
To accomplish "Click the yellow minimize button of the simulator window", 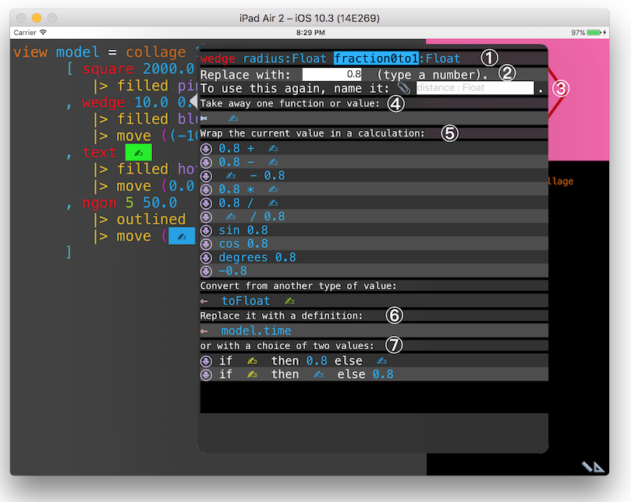I will point(37,18).
